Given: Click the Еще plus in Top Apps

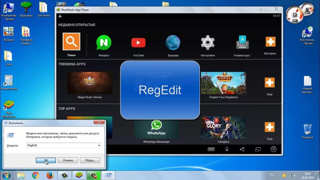Looking at the screenshot, I should click(269, 127).
